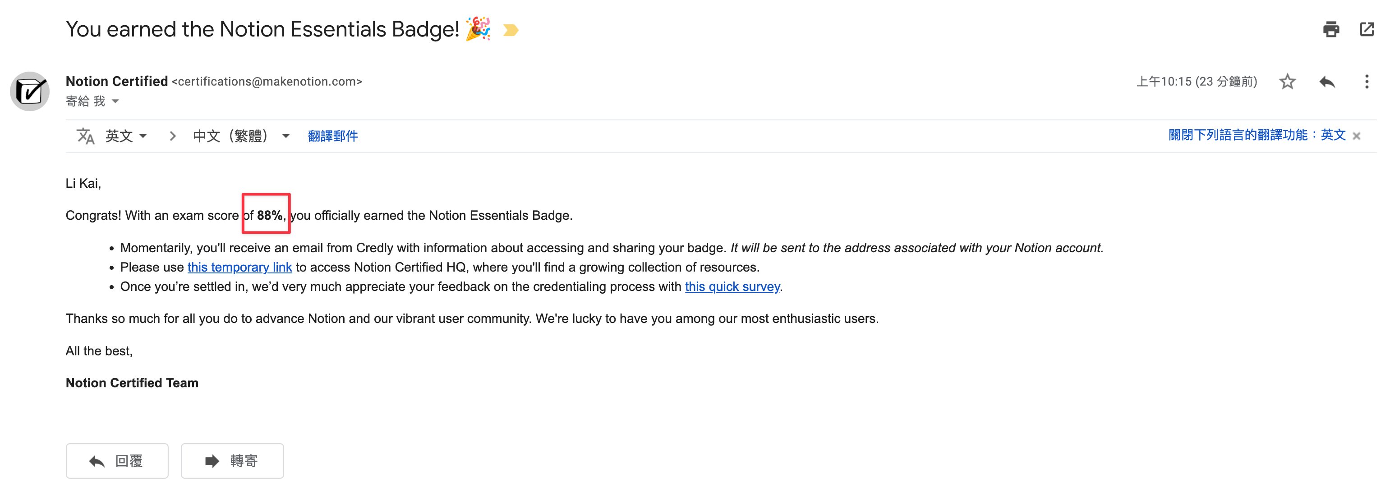
Task: Open source language 英文 dropdown
Action: pyautogui.click(x=126, y=136)
